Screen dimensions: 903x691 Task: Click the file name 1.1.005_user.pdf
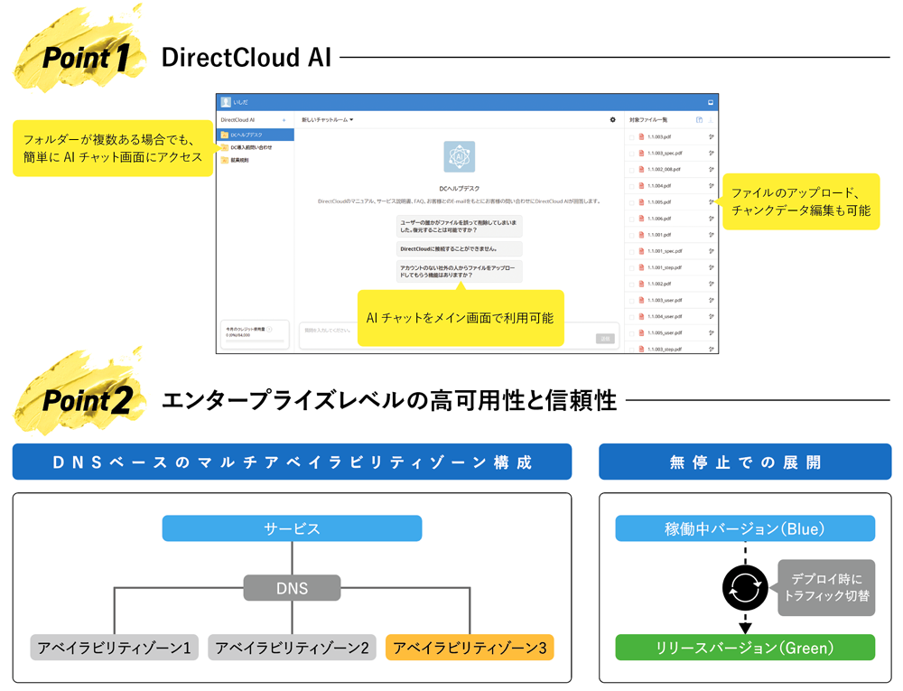coord(665,332)
